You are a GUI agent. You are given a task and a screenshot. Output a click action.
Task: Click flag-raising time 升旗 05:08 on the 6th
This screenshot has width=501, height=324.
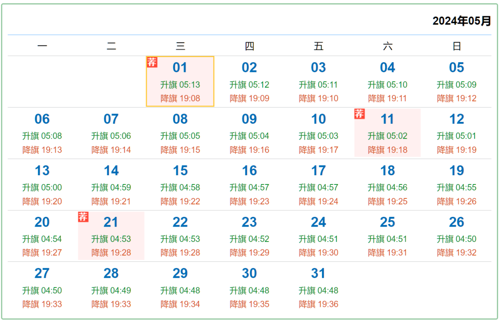tap(42, 136)
